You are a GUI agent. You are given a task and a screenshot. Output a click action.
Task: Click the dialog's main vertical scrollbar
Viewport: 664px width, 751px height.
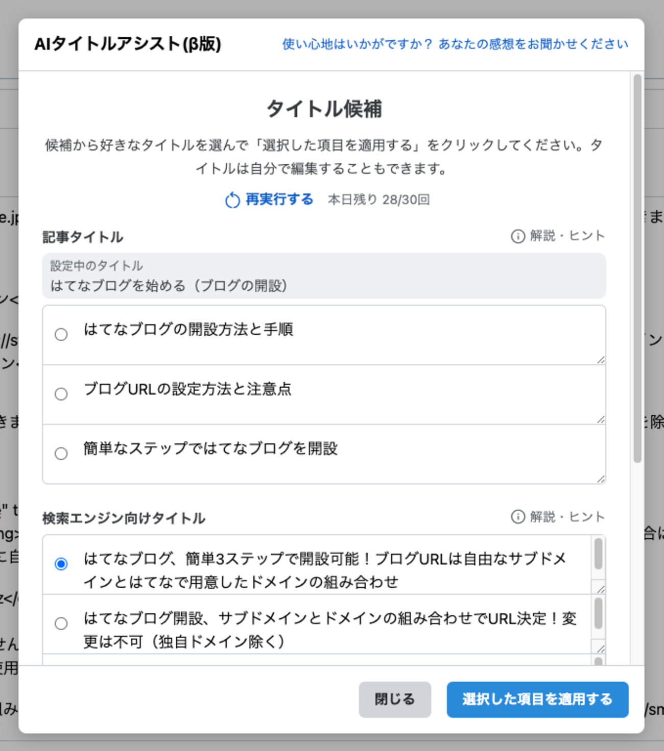[637, 268]
